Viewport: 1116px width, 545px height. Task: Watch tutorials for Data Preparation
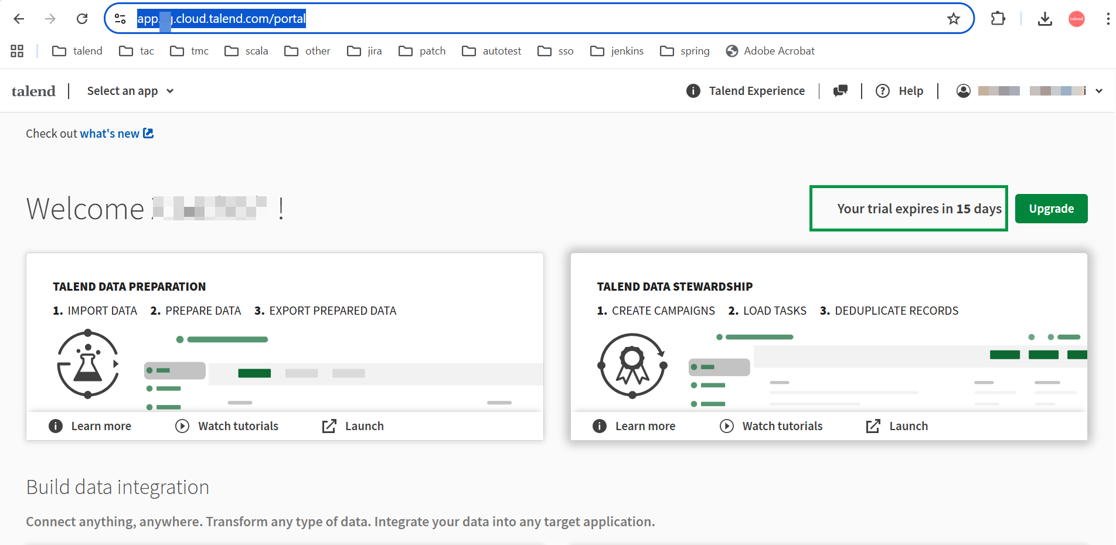pyautogui.click(x=227, y=426)
